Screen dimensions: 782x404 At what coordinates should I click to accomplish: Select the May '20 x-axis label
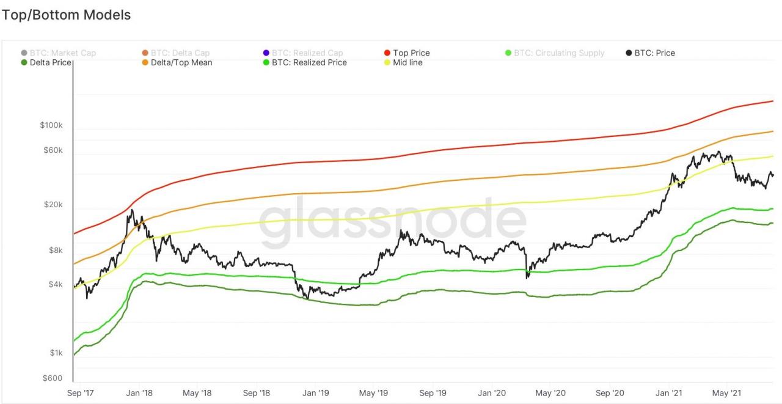[551, 394]
